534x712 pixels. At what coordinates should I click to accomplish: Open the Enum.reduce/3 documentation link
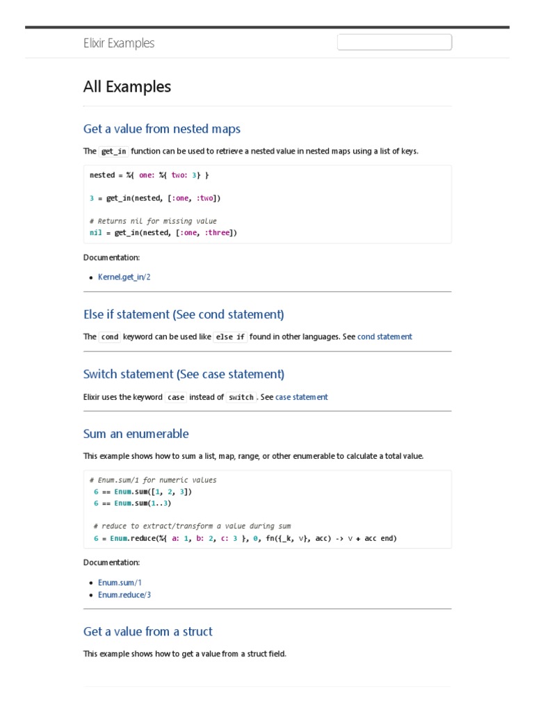click(x=124, y=595)
